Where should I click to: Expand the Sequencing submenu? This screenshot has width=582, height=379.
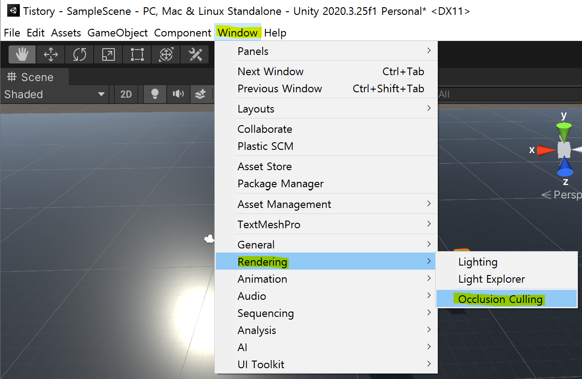click(326, 313)
